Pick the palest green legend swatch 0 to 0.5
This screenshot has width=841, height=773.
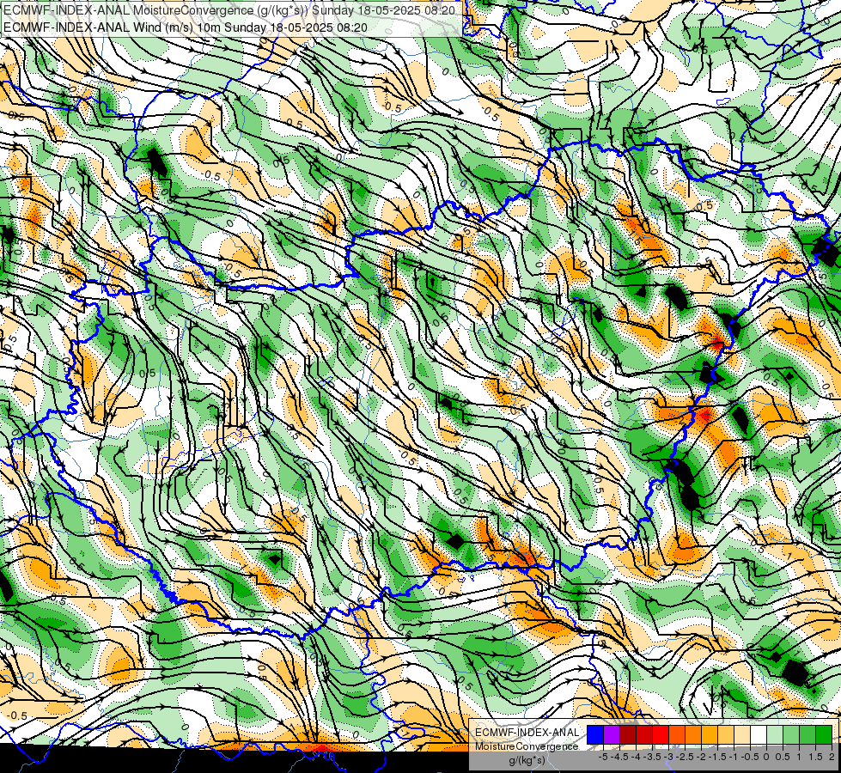[x=775, y=734]
